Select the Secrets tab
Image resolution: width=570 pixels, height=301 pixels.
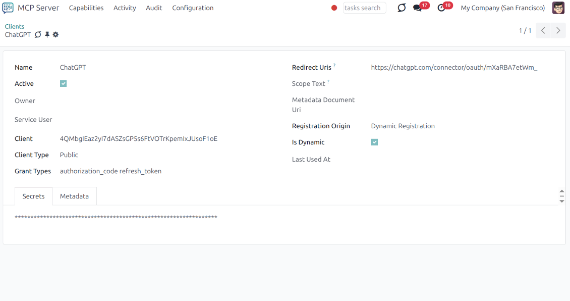point(33,196)
